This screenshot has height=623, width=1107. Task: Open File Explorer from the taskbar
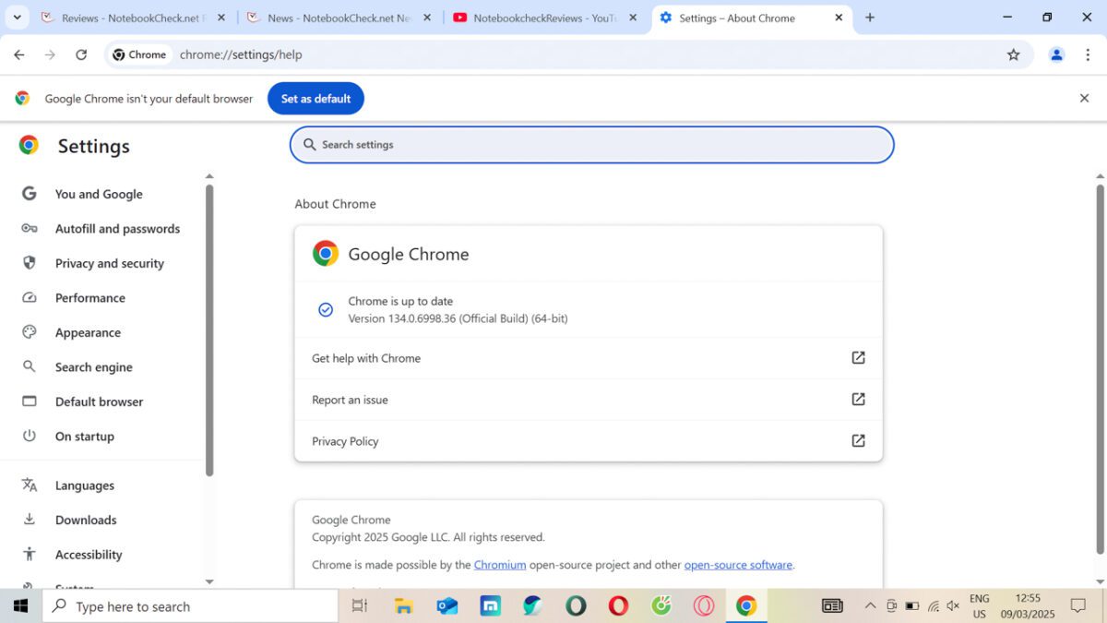click(403, 606)
